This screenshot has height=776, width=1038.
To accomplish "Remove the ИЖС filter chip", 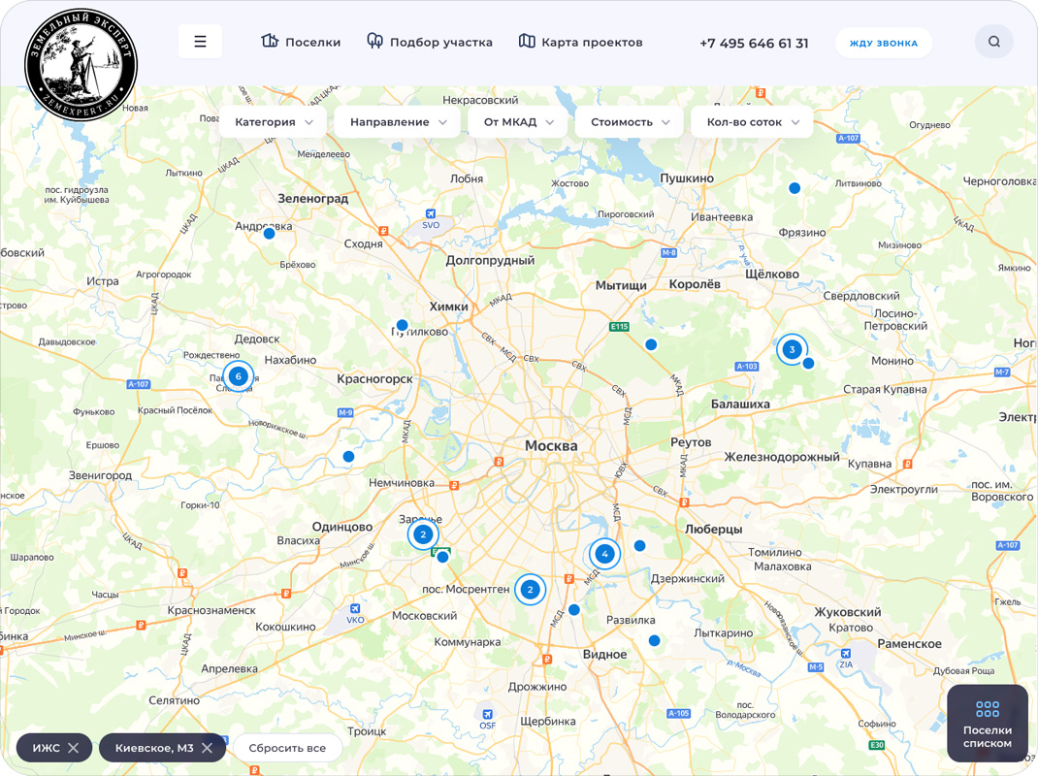I will pos(75,747).
